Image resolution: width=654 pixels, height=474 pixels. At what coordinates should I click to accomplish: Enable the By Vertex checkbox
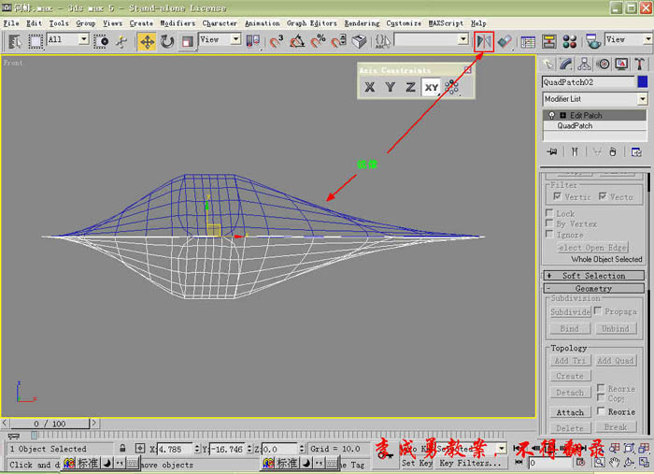point(549,223)
